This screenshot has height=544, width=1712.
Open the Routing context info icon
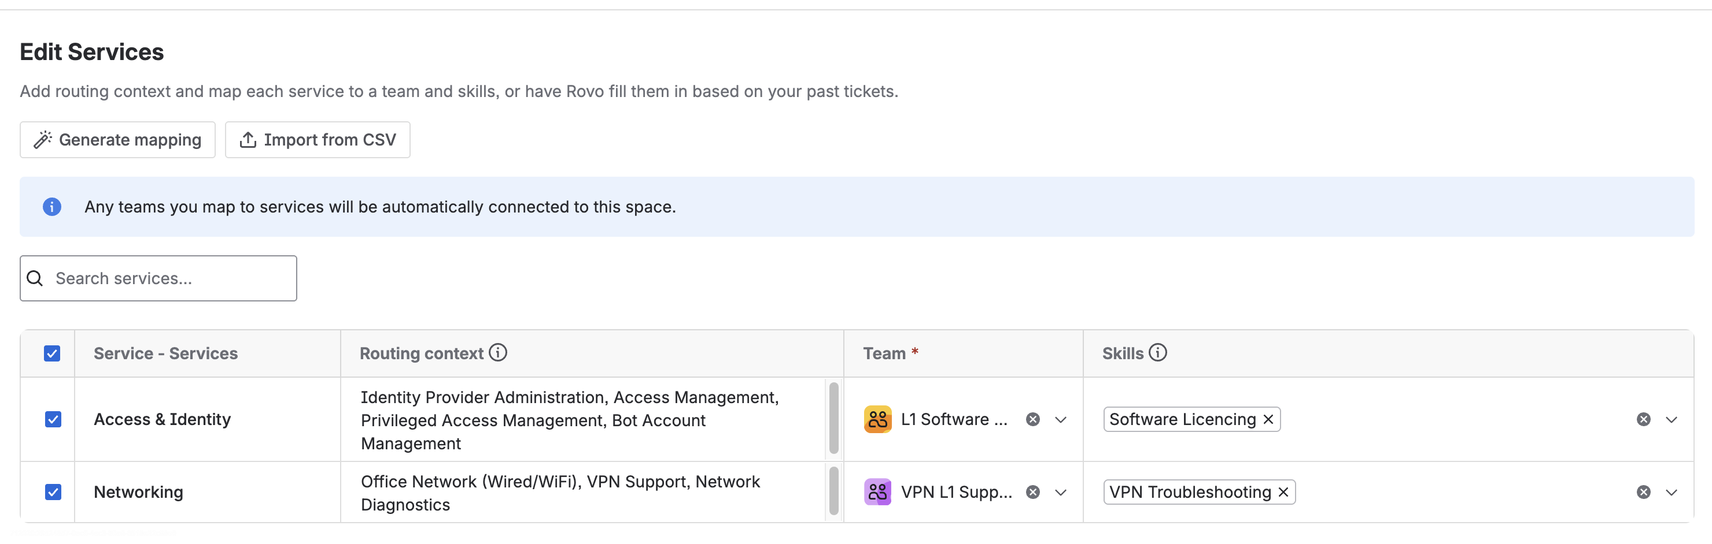498,353
